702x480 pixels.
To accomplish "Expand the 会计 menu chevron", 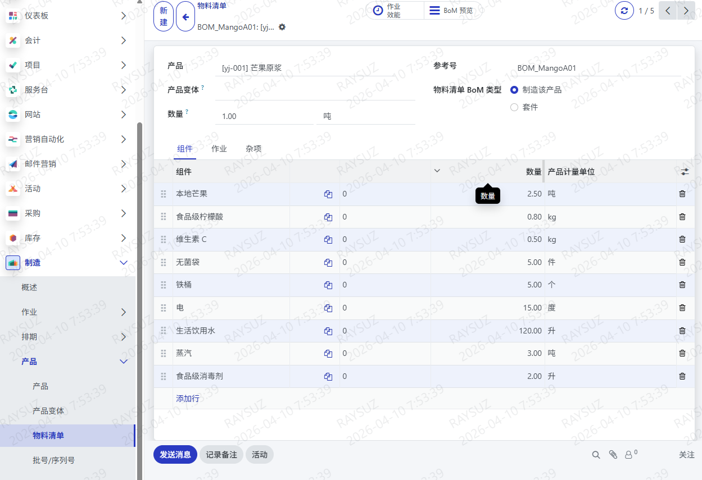I will (124, 40).
